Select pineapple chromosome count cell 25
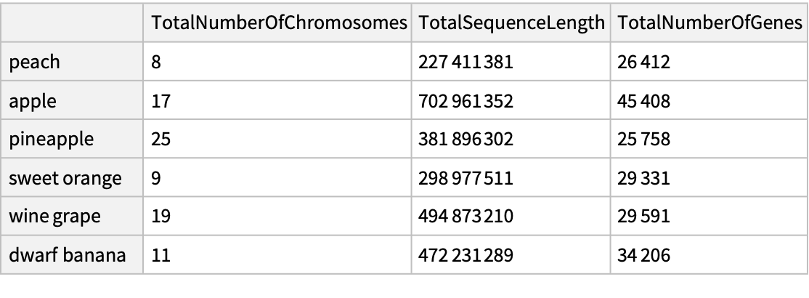809x298 pixels. 160,139
